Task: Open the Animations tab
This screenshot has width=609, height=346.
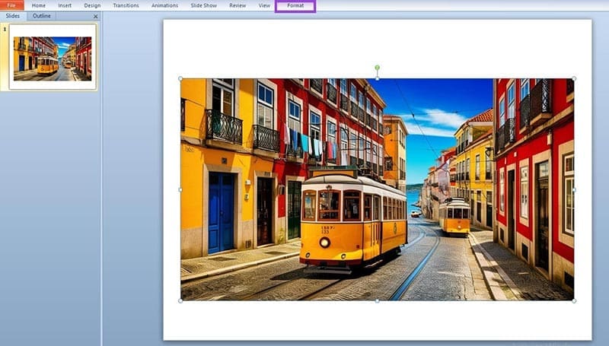Action: (164, 5)
